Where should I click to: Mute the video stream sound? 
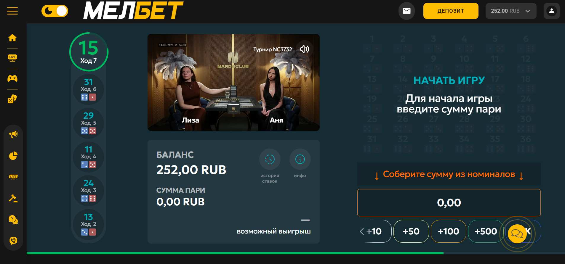point(304,49)
